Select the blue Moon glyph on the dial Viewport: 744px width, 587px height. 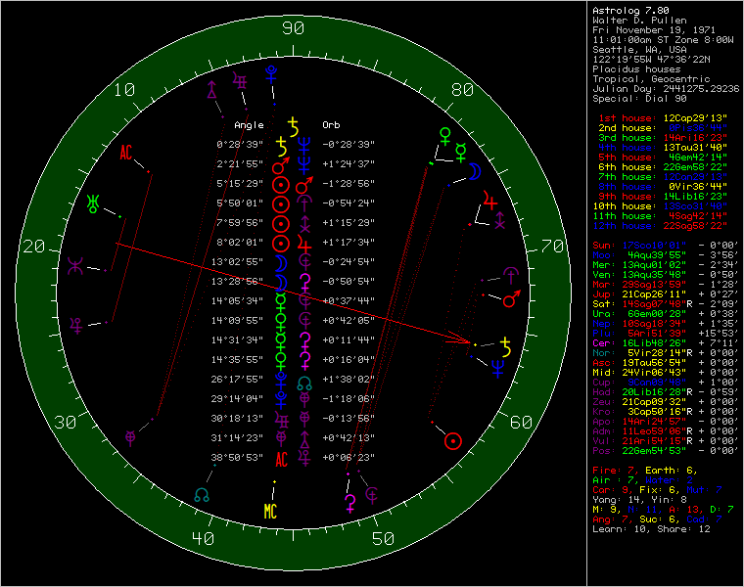[474, 172]
